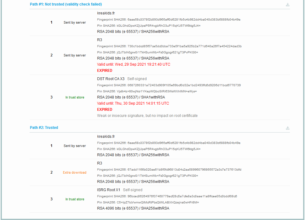Click 'In trust store' label for DST Root CA X3
This screenshot has width=305, height=220.
click(75, 98)
